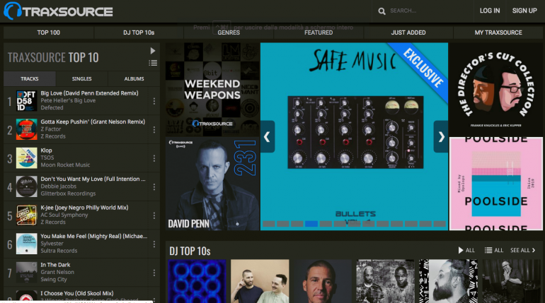Open artist Pete Heller's Big Love
Viewport: 545px width, 303px height.
[68, 100]
